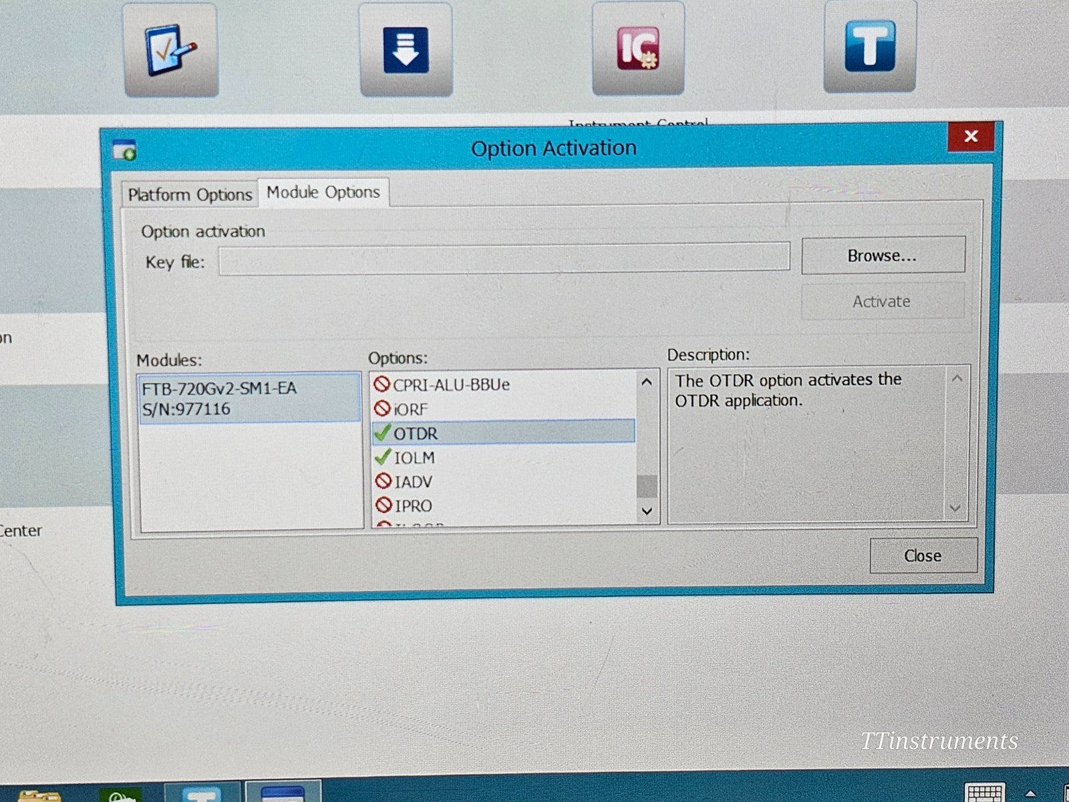Viewport: 1069px width, 802px height.
Task: Toggle the IOLM option checkmark
Action: coord(382,456)
